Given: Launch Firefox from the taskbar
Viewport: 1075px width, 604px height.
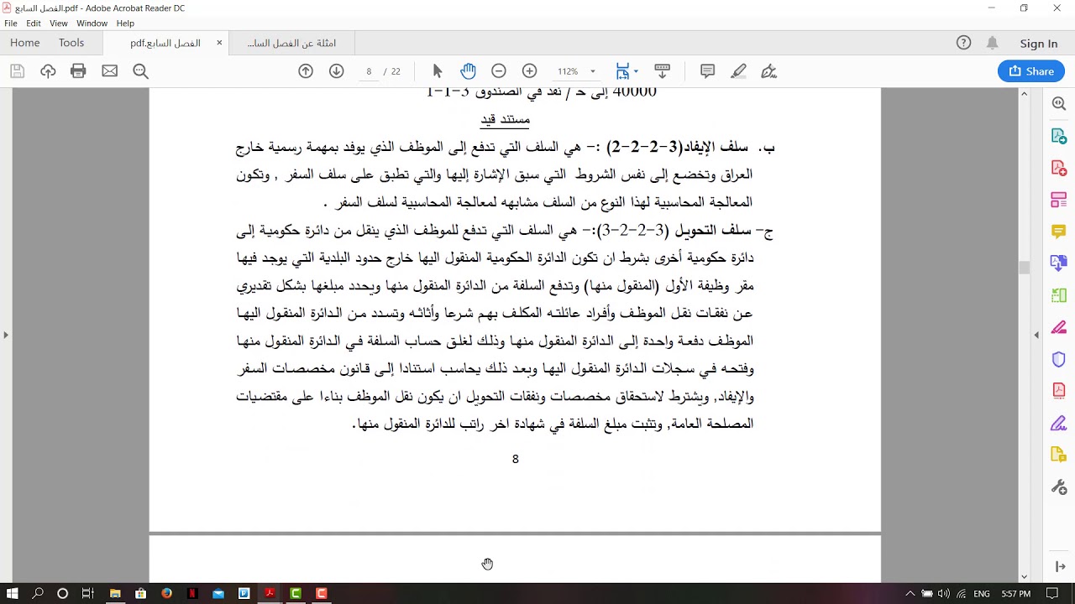Looking at the screenshot, I should click(x=166, y=593).
